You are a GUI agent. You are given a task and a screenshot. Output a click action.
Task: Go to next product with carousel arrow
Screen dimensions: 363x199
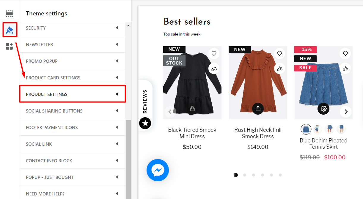click(x=346, y=112)
